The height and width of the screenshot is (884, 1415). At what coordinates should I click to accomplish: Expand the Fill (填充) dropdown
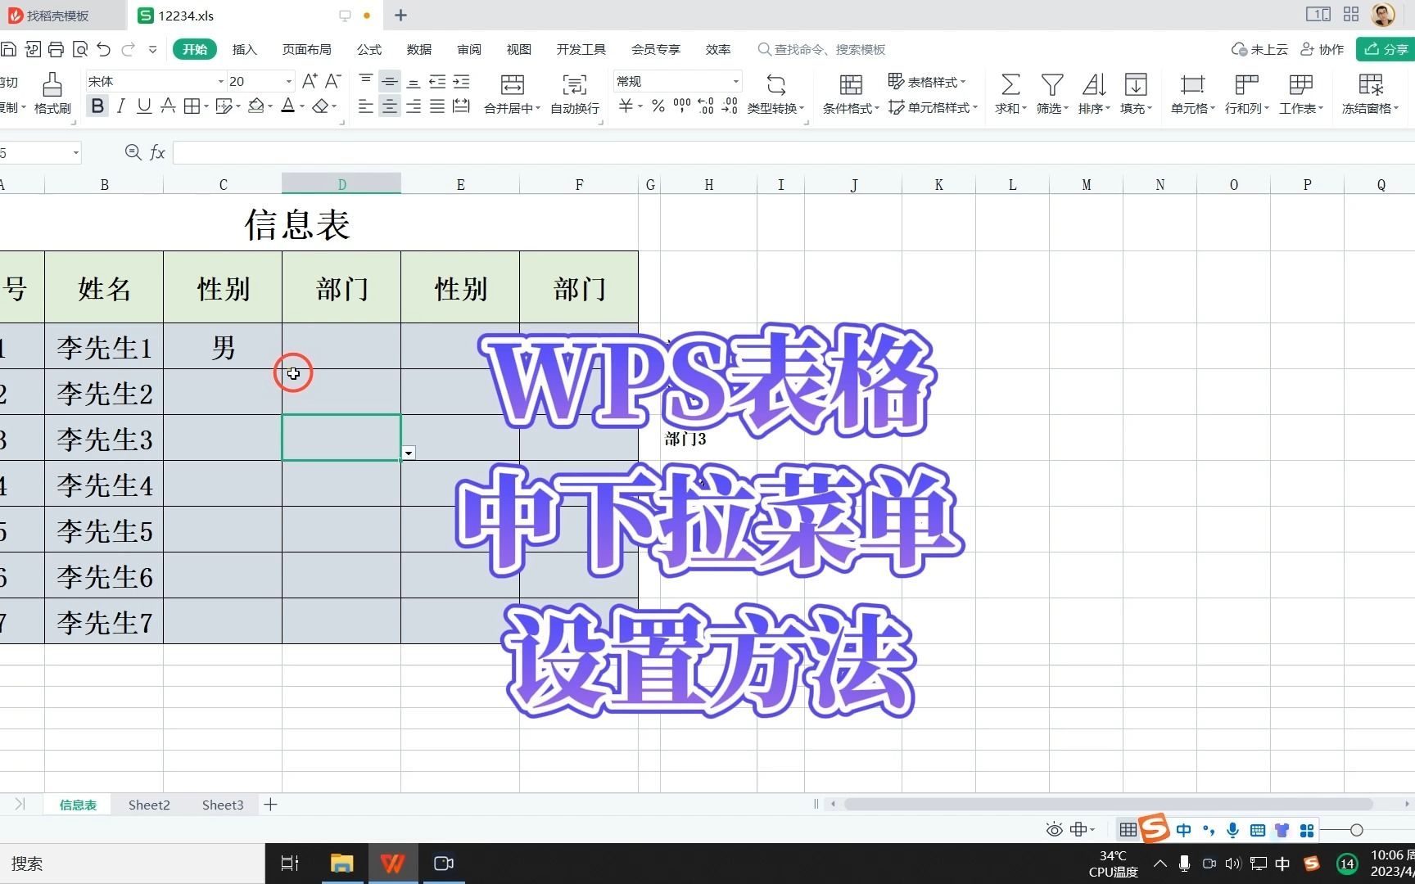[x=1150, y=108]
